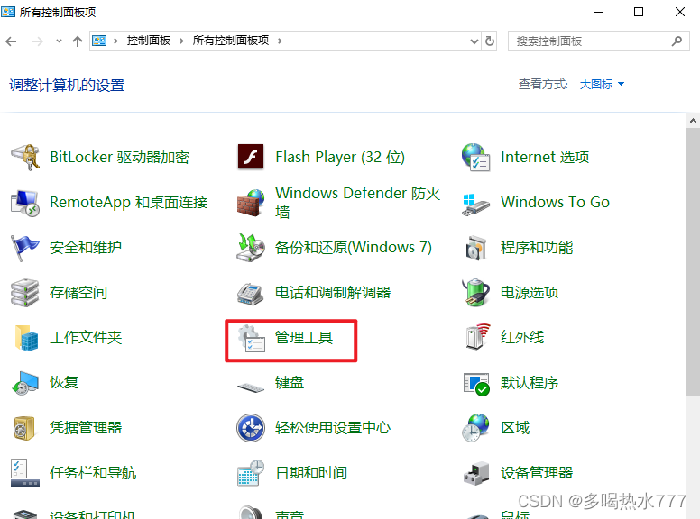
Task: Open the RemoteApp 和桌面连接 icon
Action: (25, 203)
